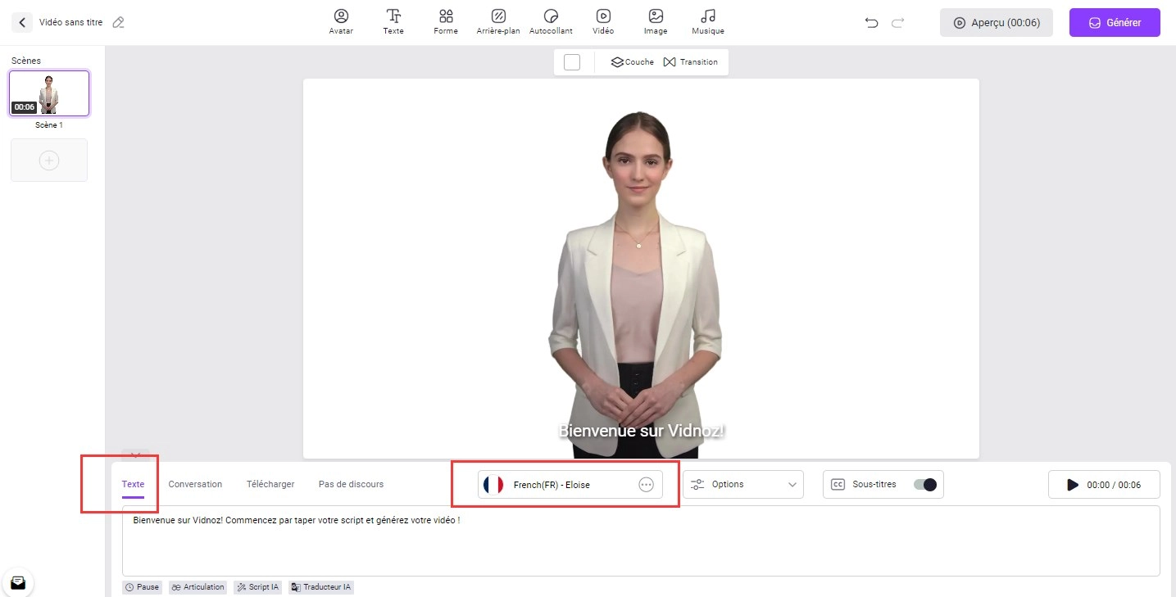The image size is (1176, 597).
Task: Click the Générer button
Action: click(1115, 23)
